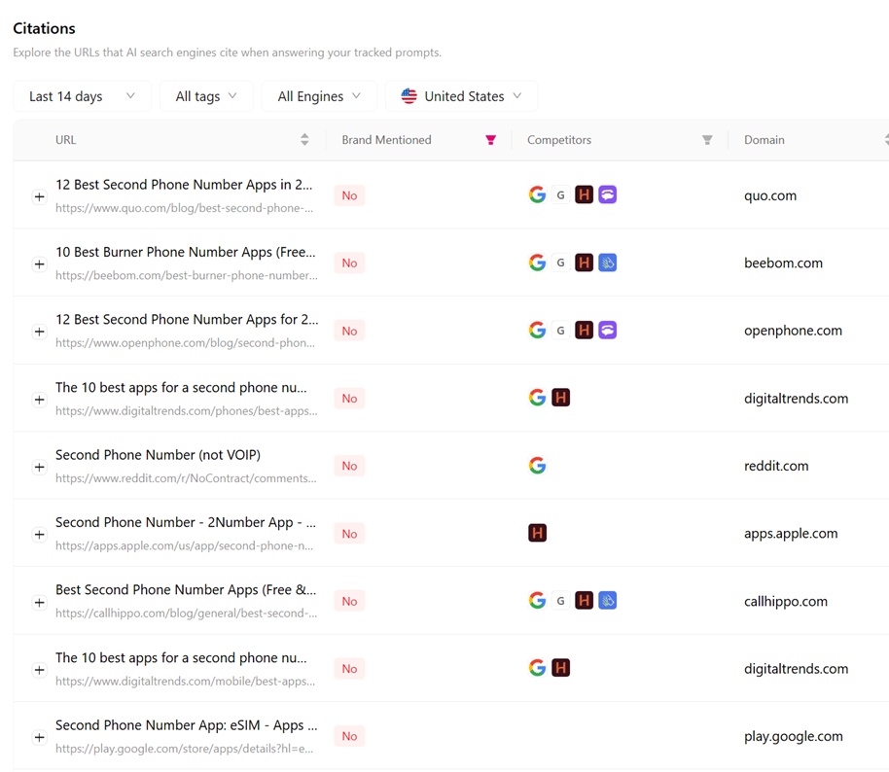The width and height of the screenshot is (889, 772).
Task: Click the Domain column header
Action: (765, 140)
